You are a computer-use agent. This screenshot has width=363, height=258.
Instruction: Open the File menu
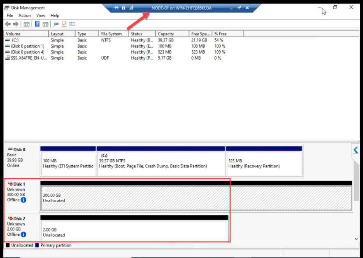10,16
